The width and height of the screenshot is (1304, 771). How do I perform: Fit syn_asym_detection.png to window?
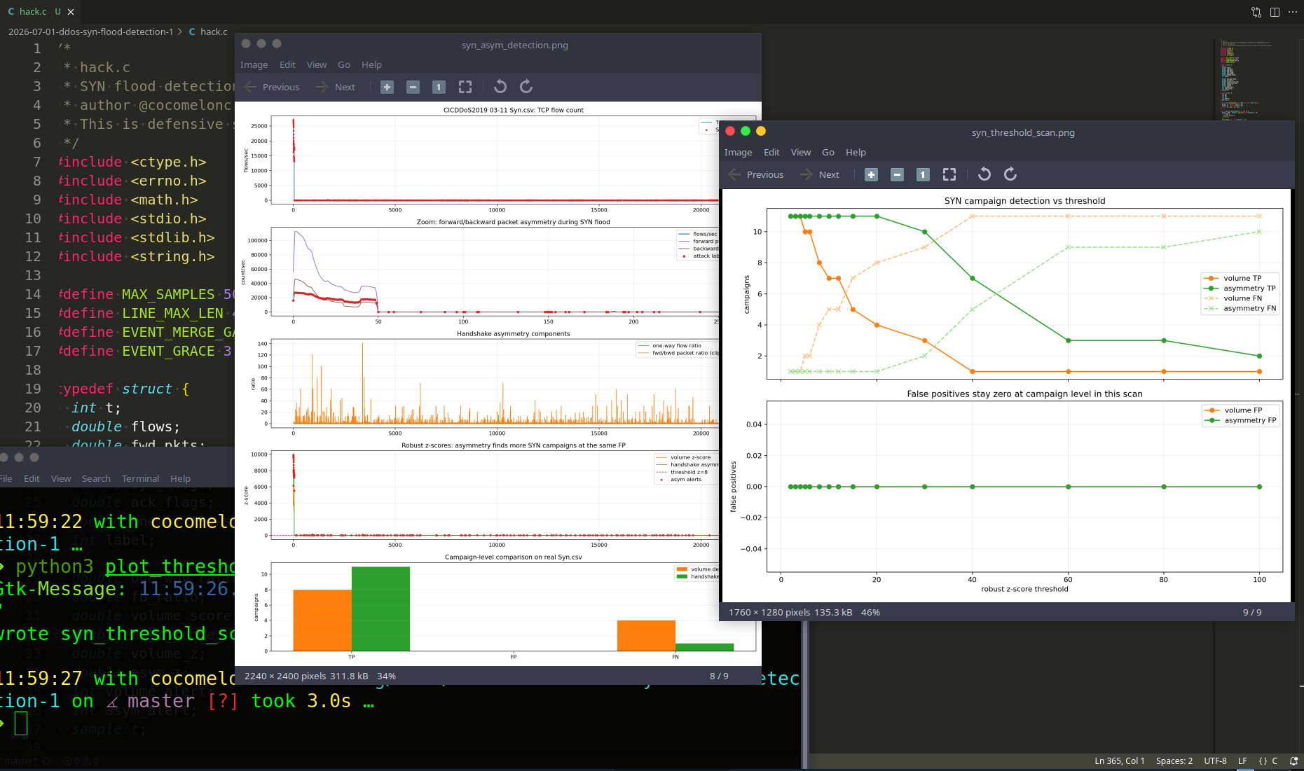coord(465,87)
